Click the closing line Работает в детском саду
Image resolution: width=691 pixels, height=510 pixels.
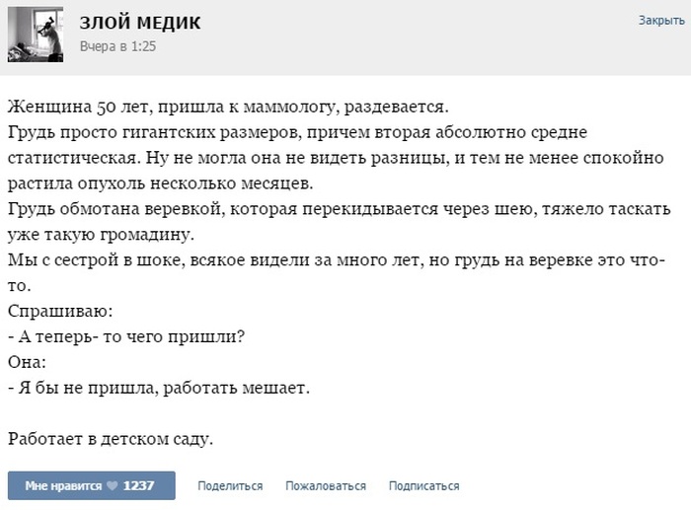point(111,439)
